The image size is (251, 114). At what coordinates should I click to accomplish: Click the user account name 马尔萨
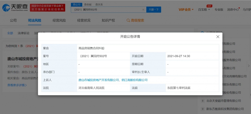pyautogui.click(x=247, y=9)
